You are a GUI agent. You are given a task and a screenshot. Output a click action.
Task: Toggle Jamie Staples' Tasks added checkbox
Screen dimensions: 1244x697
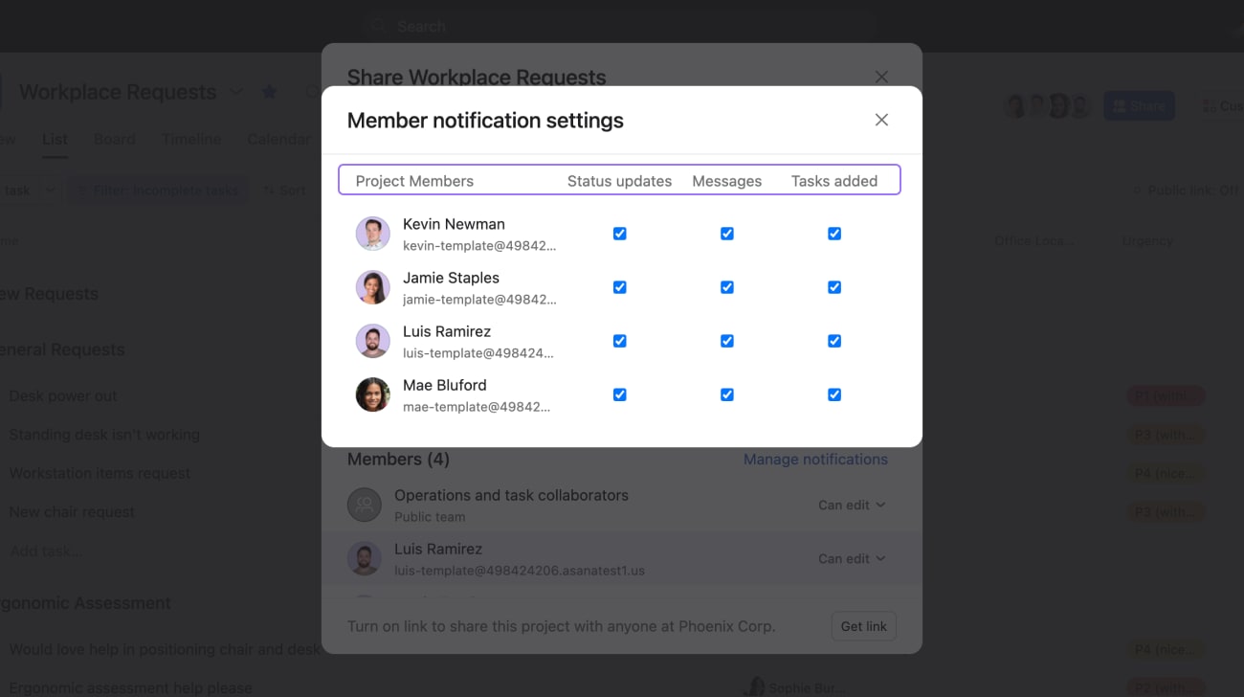(834, 287)
